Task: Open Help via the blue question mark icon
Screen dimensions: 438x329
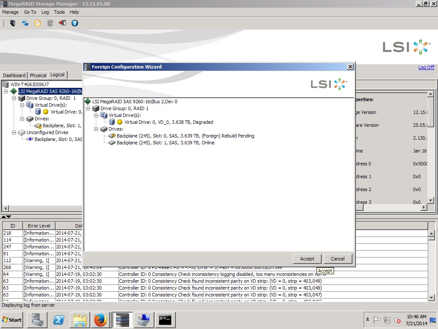Action: pos(75,23)
